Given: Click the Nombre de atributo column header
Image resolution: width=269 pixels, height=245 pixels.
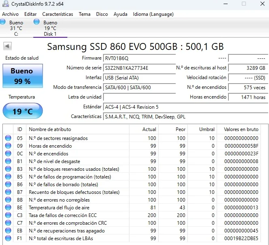Looking at the screenshot, I should coord(78,129).
